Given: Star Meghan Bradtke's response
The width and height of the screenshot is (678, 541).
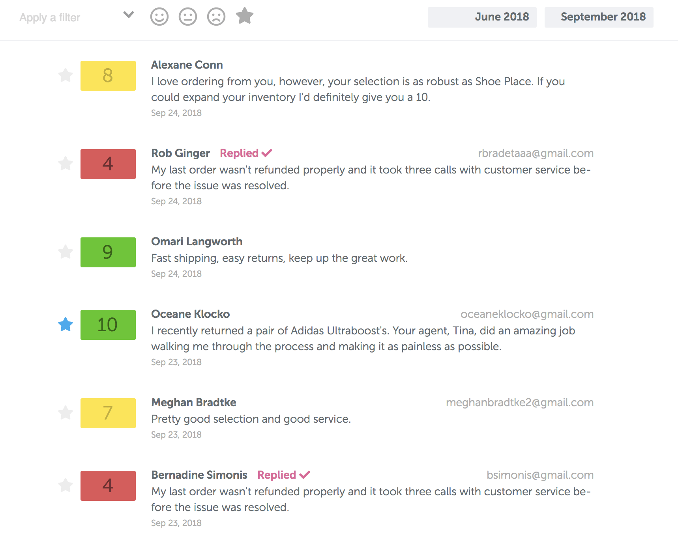Looking at the screenshot, I should point(66,413).
